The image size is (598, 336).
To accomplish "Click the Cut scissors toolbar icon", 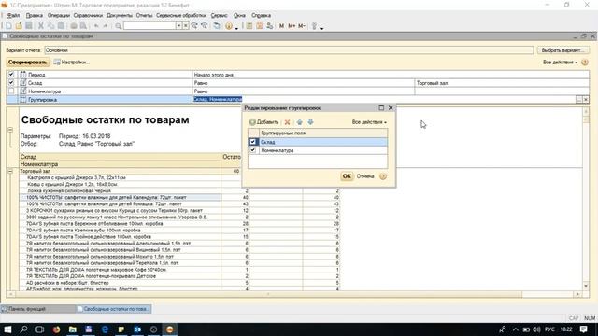I will [41, 26].
